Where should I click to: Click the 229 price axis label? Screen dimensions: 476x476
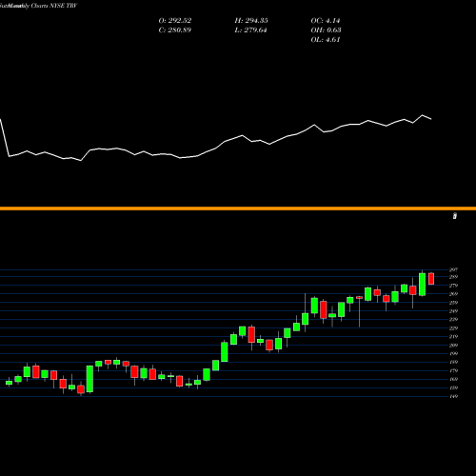453,328
